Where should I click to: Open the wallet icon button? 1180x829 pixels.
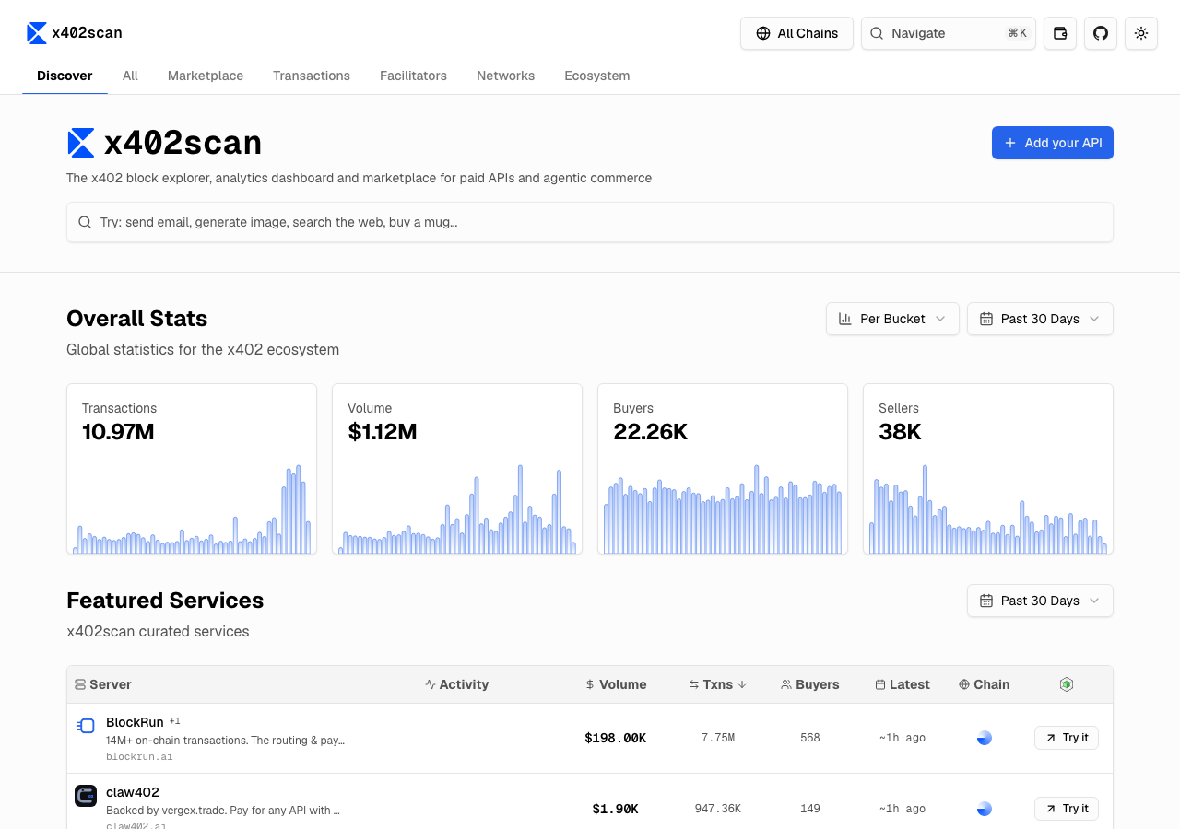1060,33
